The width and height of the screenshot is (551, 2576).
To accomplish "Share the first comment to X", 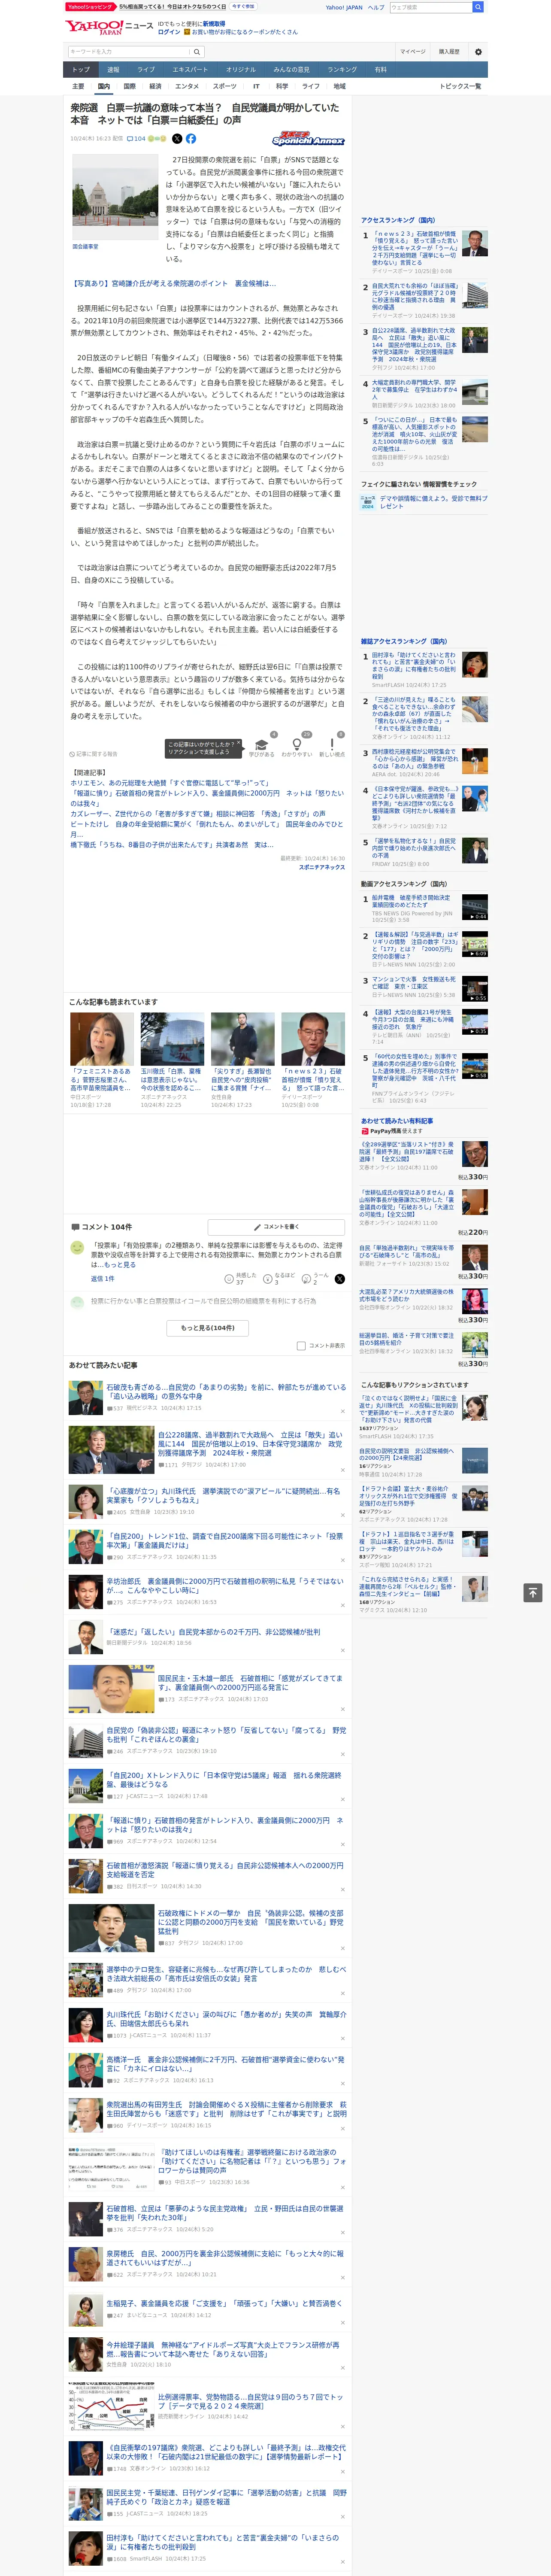I will [340, 1279].
